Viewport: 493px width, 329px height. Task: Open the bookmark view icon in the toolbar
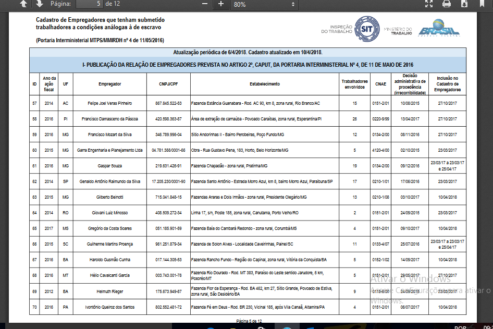coord(482,4)
